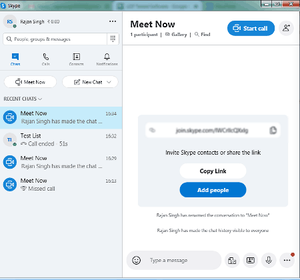Click the join.skype.com link field
Viewport: 300px width, 280px height.
(213, 130)
